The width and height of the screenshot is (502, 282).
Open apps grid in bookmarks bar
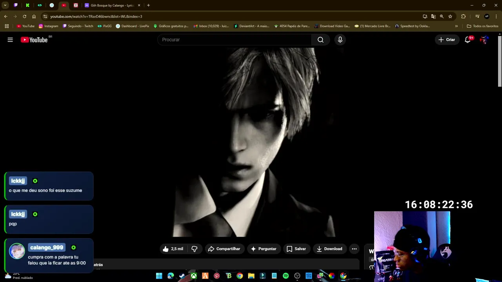(x=7, y=26)
